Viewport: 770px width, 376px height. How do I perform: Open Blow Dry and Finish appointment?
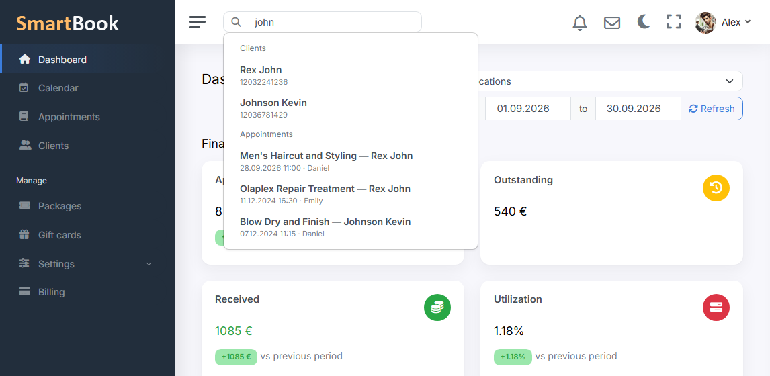351,227
